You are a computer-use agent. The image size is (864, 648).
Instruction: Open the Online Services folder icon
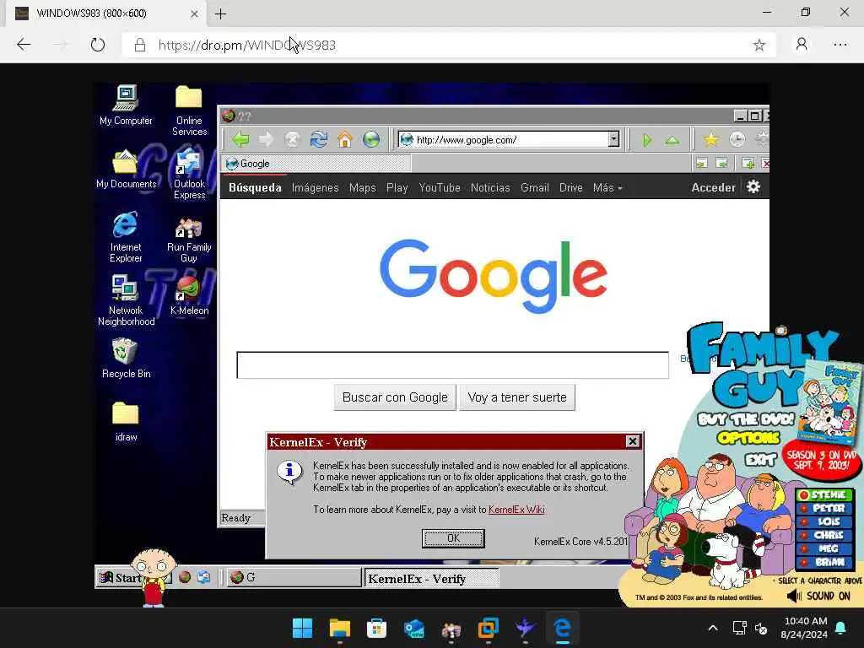[189, 111]
